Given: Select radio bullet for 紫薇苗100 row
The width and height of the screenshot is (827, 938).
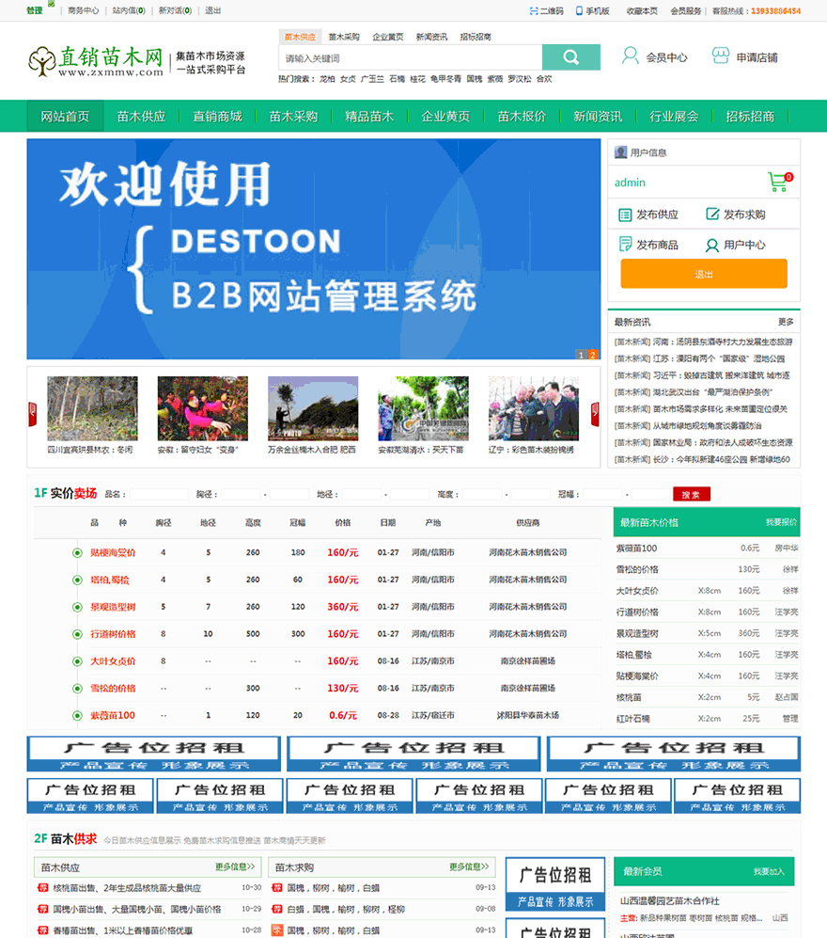Looking at the screenshot, I should click(x=77, y=715).
